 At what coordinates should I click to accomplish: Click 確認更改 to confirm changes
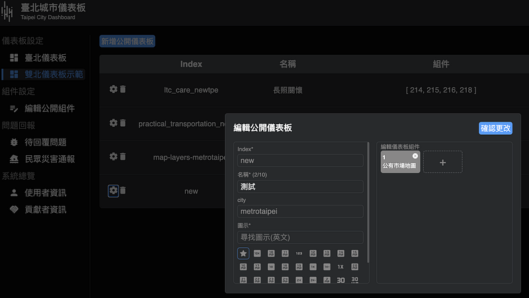pos(495,128)
